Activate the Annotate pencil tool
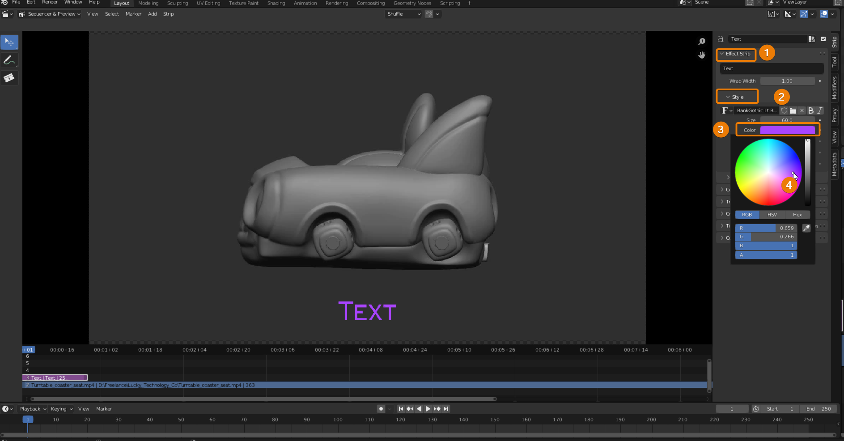Viewport: 844px width, 441px height. coord(9,60)
